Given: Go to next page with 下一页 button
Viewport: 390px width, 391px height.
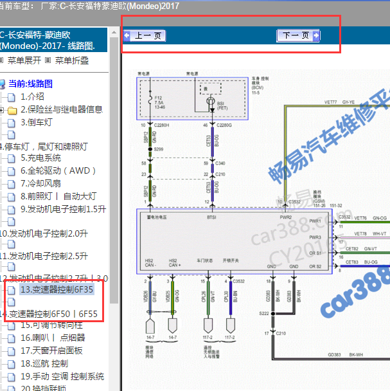Looking at the screenshot, I should pyautogui.click(x=298, y=35).
